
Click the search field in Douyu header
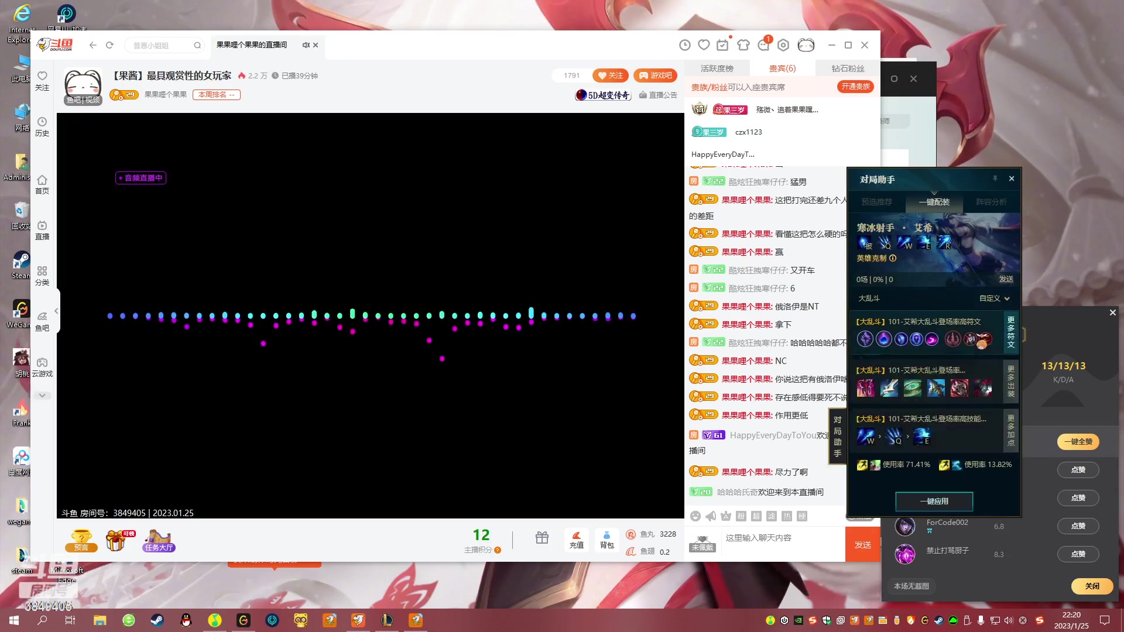pos(163,45)
